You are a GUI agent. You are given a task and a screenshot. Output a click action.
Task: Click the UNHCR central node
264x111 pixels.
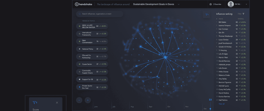click(x=165, y=57)
